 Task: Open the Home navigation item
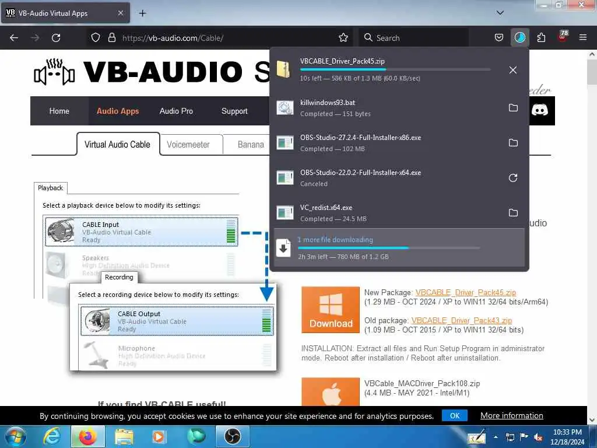(x=59, y=111)
